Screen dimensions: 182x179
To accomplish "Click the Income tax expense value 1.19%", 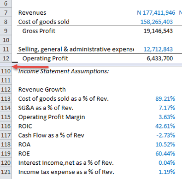I will (x=167, y=172).
